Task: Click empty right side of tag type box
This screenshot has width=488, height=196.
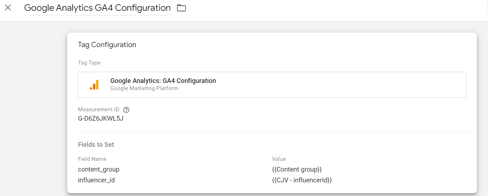Action: 359,85
